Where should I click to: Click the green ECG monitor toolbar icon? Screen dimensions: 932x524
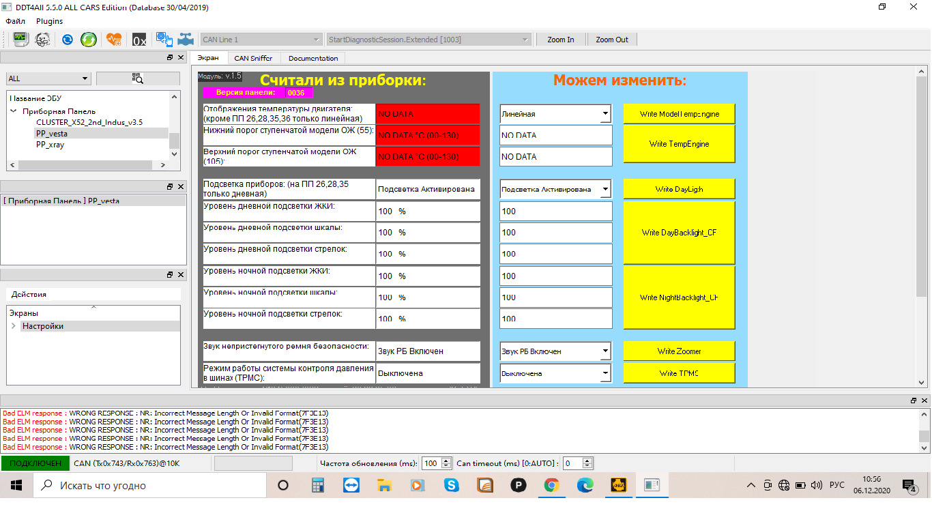20,40
